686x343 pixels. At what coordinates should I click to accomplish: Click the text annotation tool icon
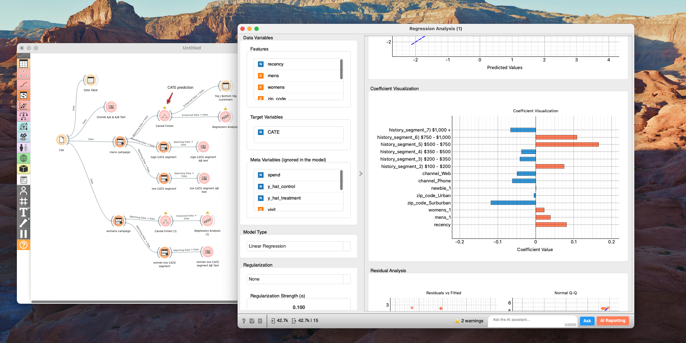24,212
